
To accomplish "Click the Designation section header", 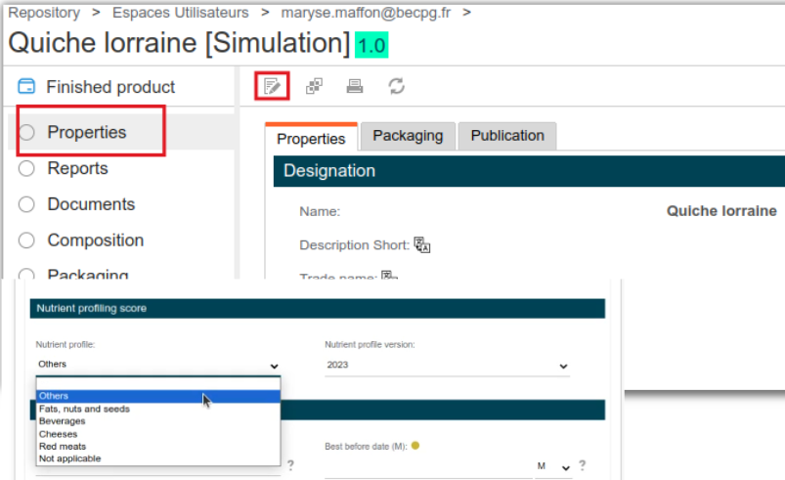I will (x=529, y=171).
